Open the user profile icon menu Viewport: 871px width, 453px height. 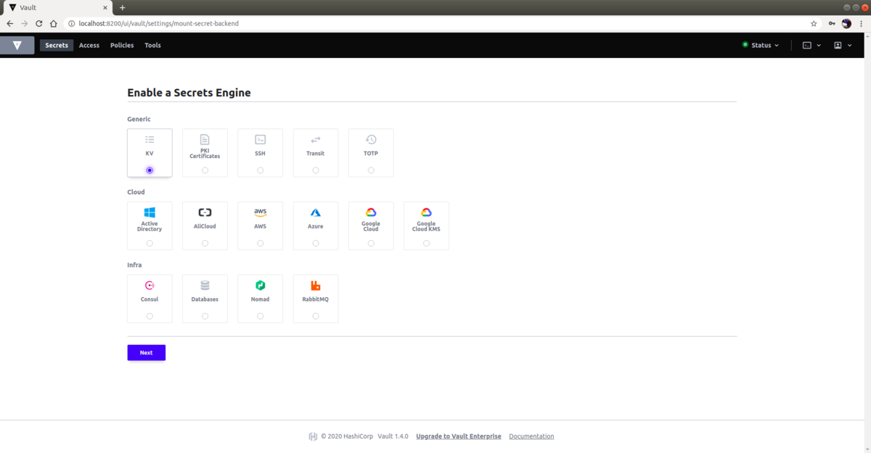point(838,45)
